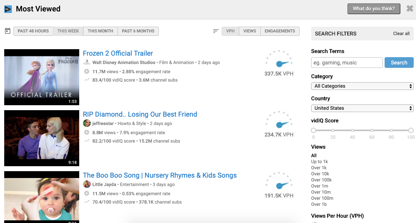Open the Category dropdown
The width and height of the screenshot is (416, 223).
pyautogui.click(x=362, y=86)
